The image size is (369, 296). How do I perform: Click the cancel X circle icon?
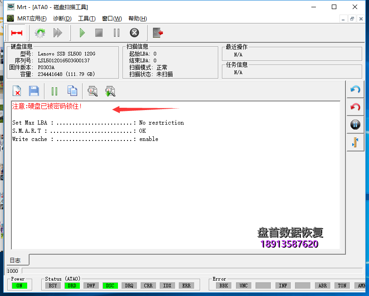134,33
